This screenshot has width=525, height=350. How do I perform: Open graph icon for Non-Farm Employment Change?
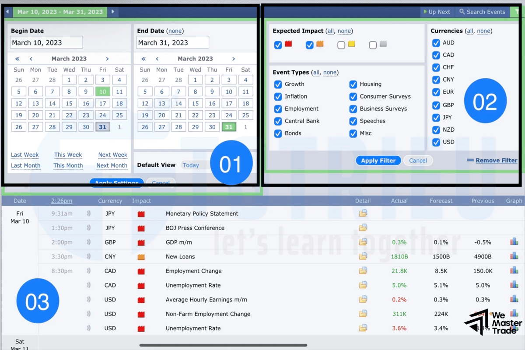click(514, 314)
